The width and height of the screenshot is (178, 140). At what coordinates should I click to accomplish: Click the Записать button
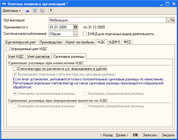point(150,135)
